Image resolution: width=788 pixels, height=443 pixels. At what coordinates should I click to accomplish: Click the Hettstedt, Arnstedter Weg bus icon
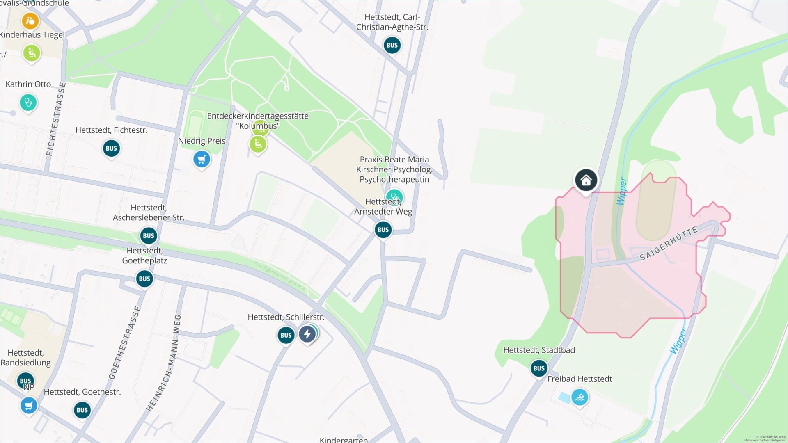coord(383,230)
